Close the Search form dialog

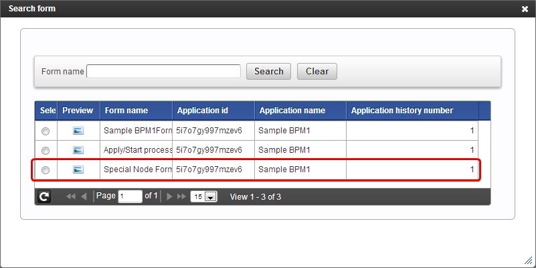coord(525,9)
